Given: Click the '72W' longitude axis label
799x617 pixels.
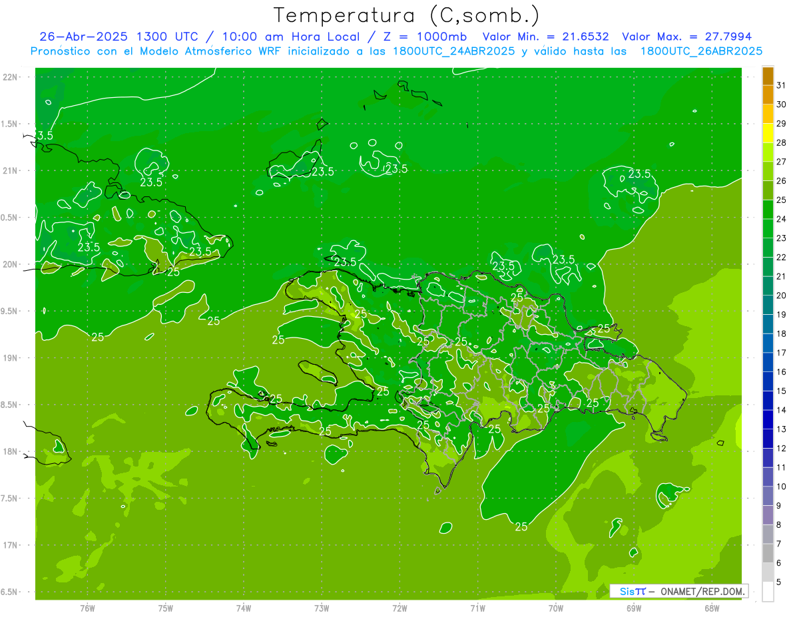Looking at the screenshot, I should point(400,608).
